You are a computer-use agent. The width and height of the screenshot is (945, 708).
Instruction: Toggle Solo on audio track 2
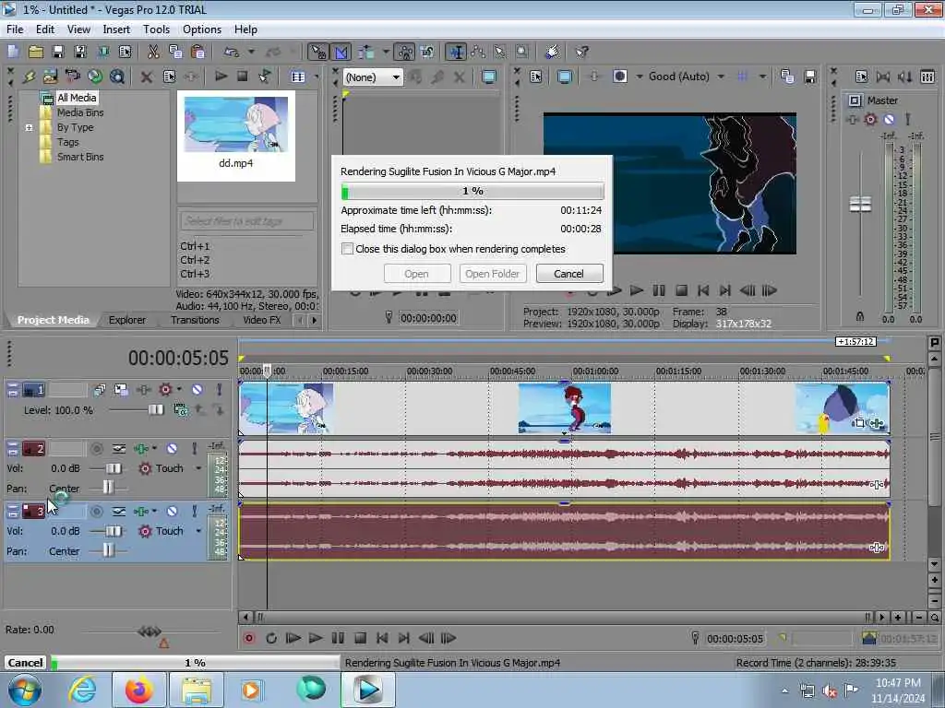[x=194, y=449]
